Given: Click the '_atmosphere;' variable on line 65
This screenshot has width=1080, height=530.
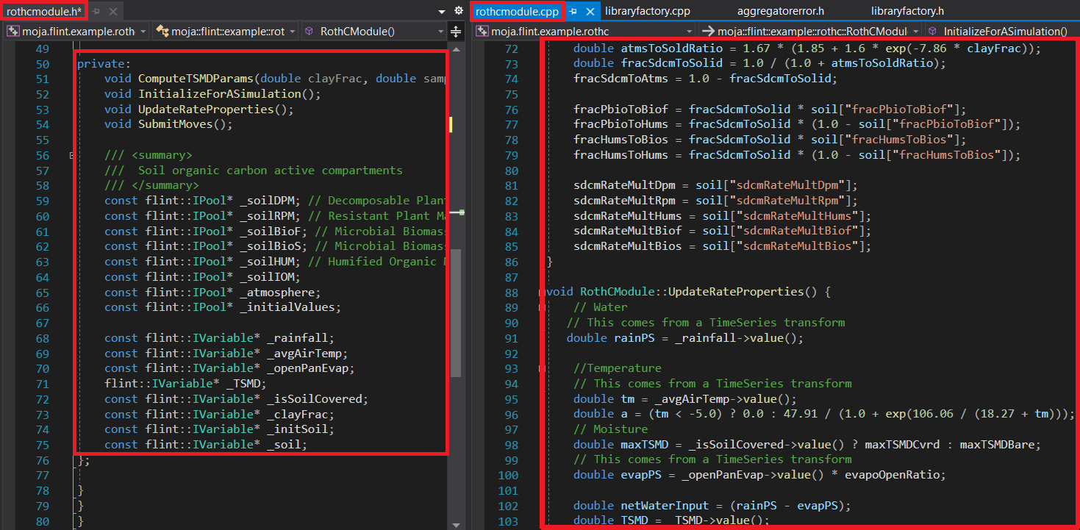Looking at the screenshot, I should [x=280, y=292].
